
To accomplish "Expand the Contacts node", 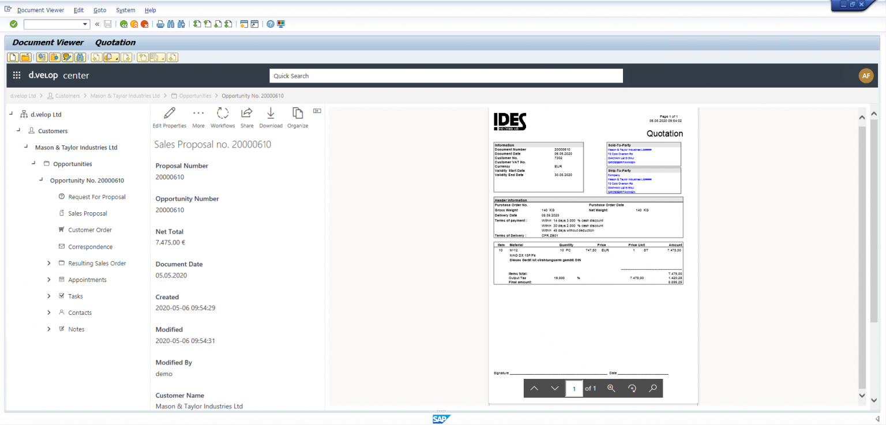I will point(49,313).
